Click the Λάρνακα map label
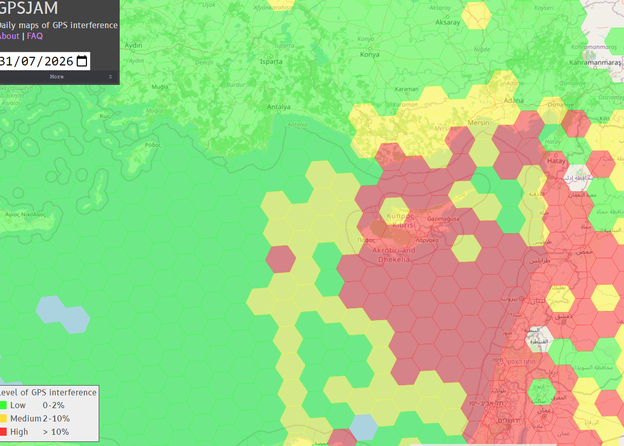The width and height of the screenshot is (624, 446). [x=427, y=239]
